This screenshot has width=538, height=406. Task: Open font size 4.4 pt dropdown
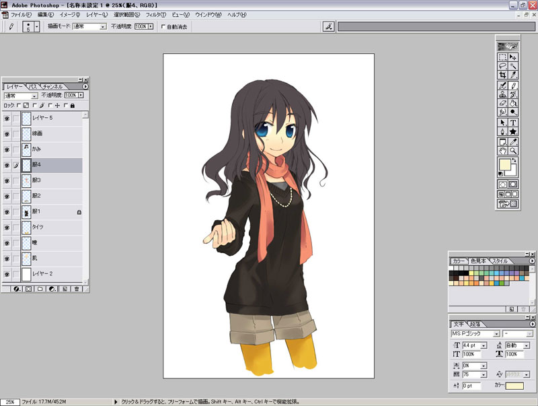484,345
